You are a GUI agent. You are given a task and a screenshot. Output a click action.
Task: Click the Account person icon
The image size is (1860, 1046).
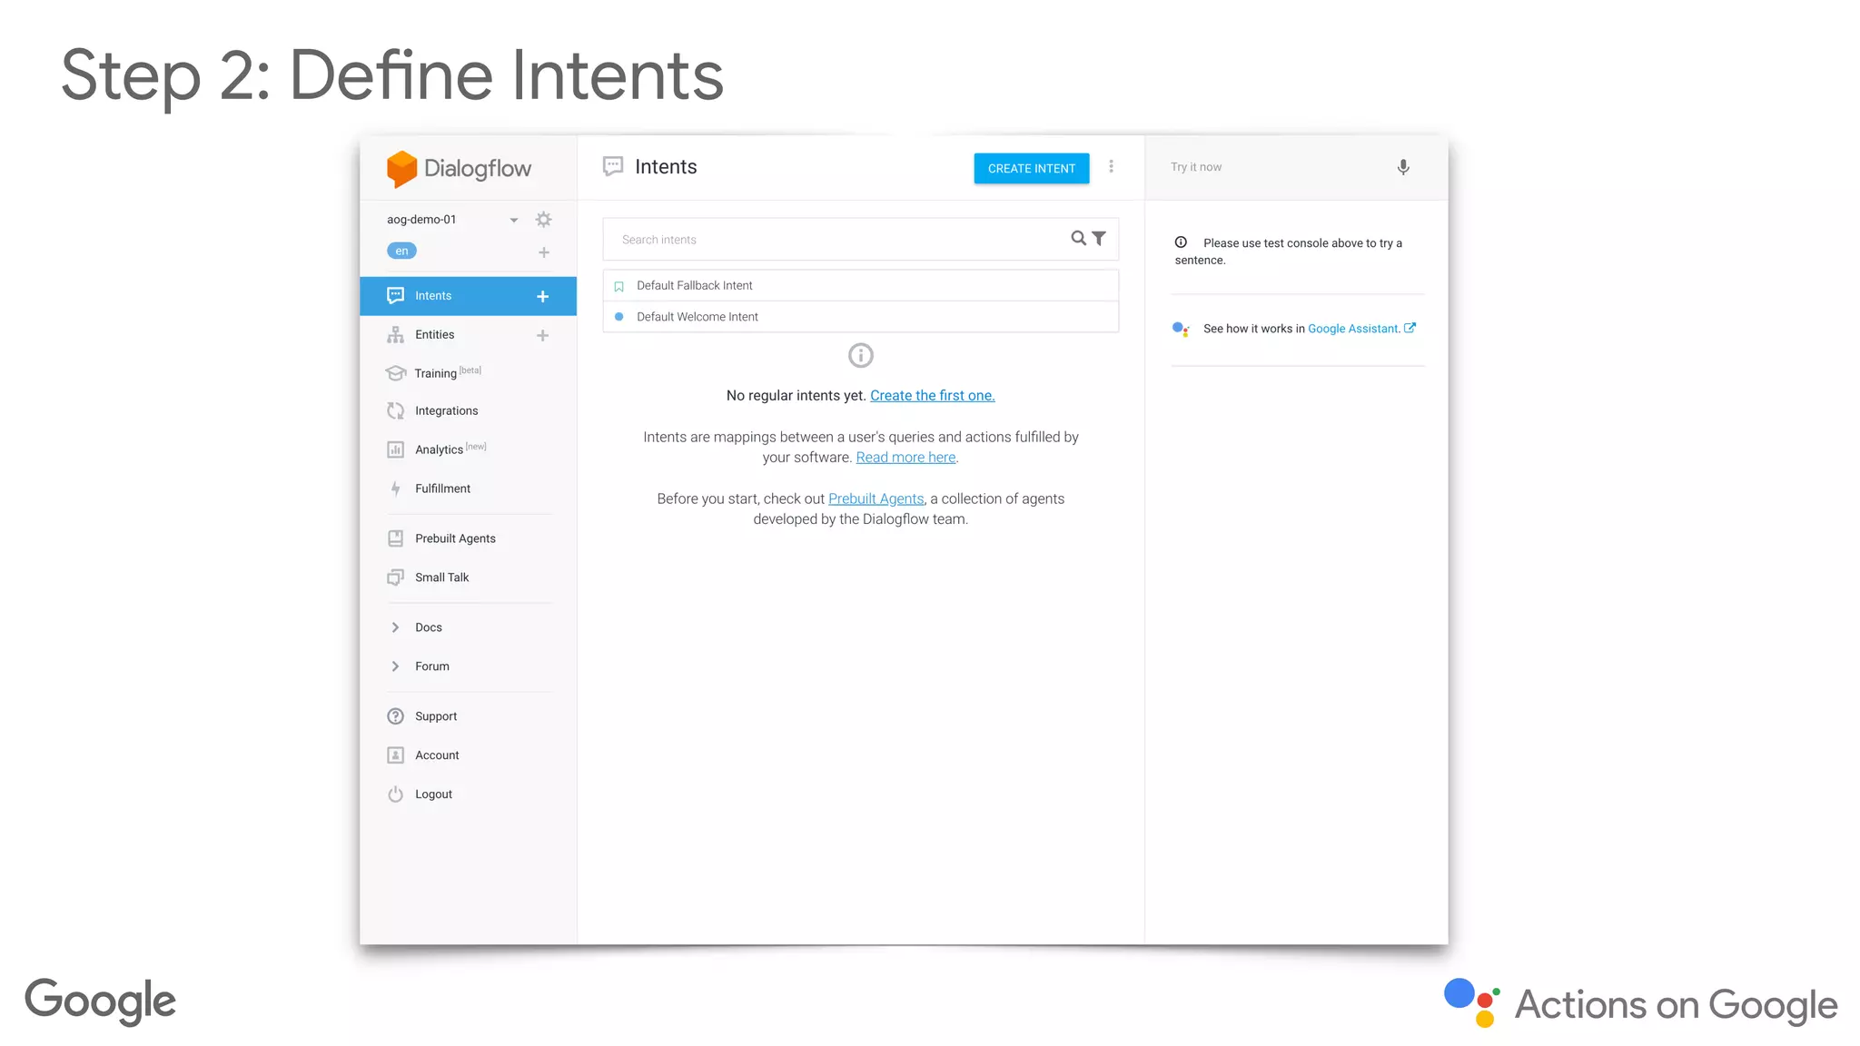(395, 755)
